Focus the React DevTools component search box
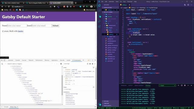Viewport: 194px width, 109px height. tap(29, 64)
